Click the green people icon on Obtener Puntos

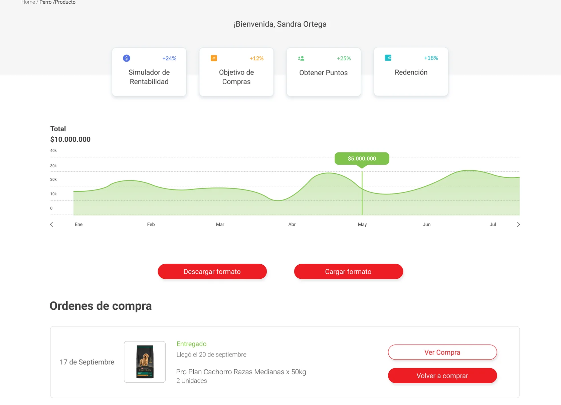301,58
